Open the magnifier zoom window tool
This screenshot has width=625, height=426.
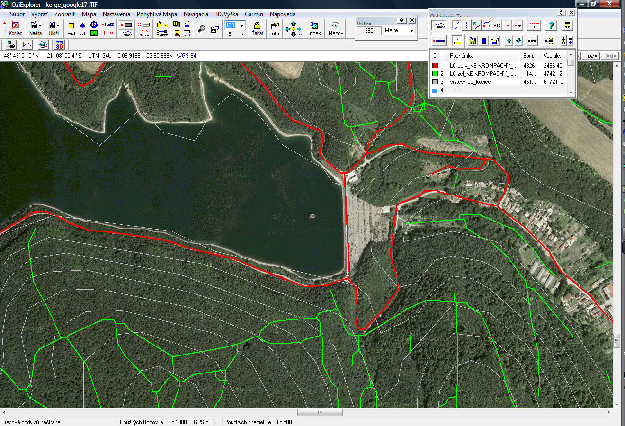coord(202,29)
